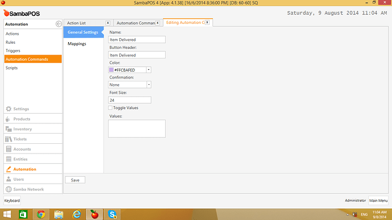The image size is (392, 220).
Task: Launch Windows Store from taskbar
Action: [x=23, y=214]
